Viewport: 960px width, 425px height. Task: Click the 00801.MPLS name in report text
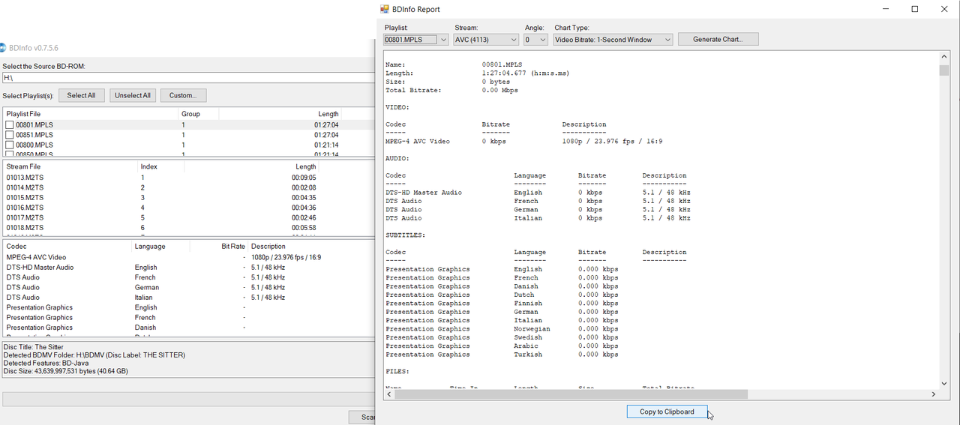(502, 64)
